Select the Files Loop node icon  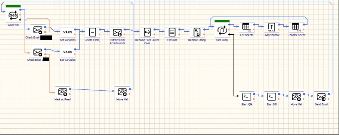click(222, 30)
